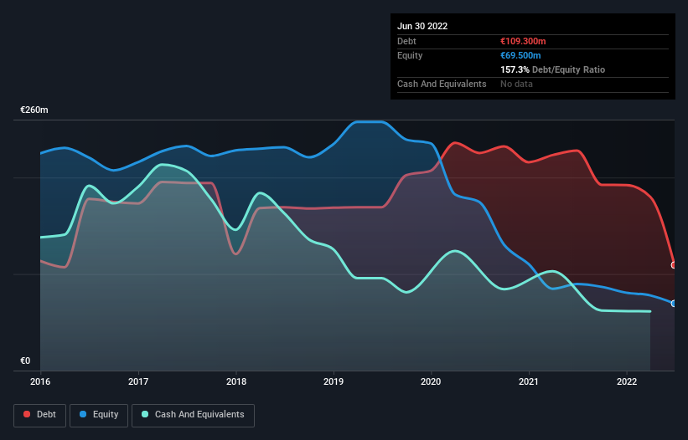Click the 2016 x-axis label

40,381
